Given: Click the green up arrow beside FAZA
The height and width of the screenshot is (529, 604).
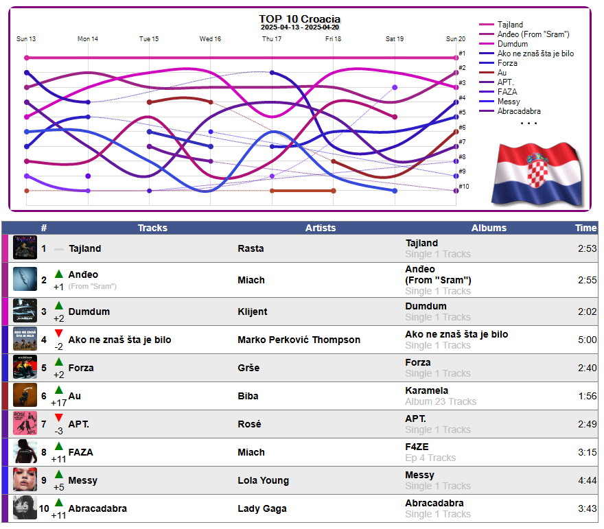Looking at the screenshot, I should [x=59, y=446].
